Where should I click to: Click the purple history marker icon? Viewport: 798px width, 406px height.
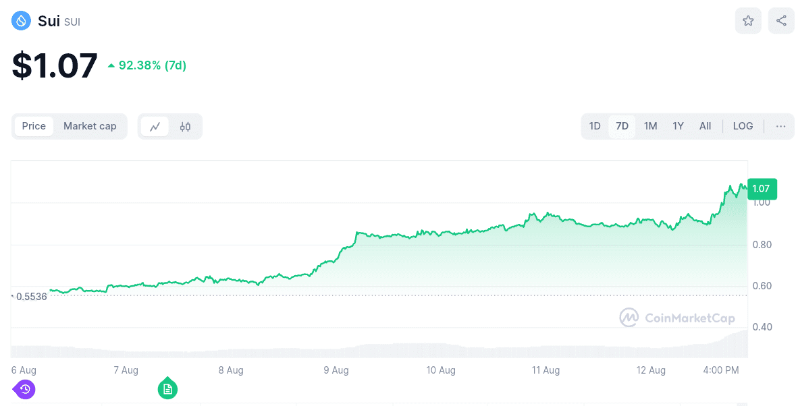(25, 388)
